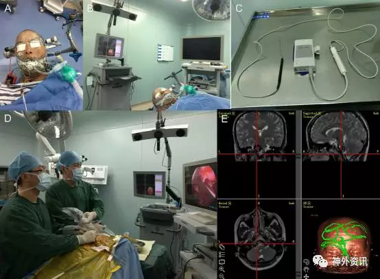Select the 3D rotate tool icon
380x279 pixels.
306,262
